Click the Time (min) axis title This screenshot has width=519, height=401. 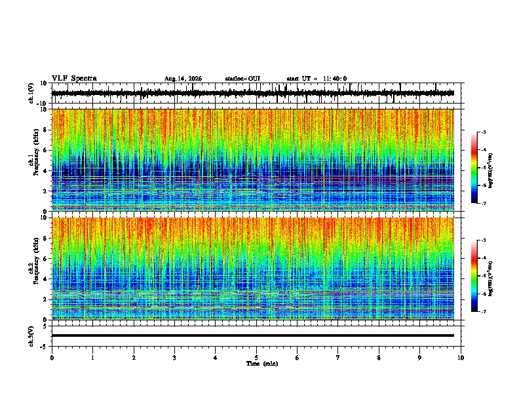point(262,364)
